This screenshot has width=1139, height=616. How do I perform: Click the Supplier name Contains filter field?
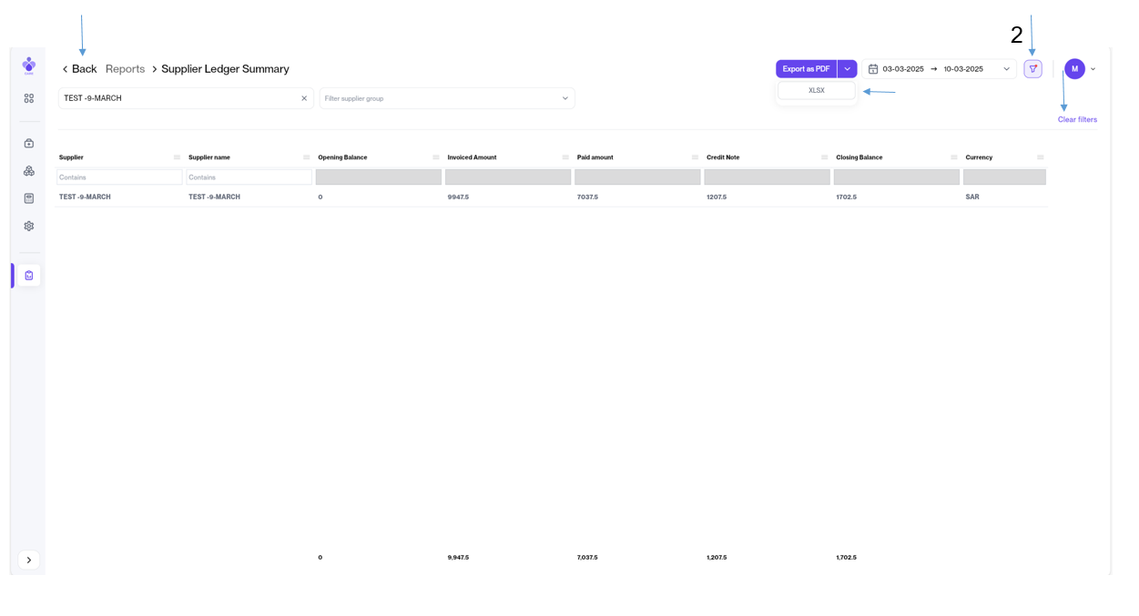pyautogui.click(x=249, y=177)
